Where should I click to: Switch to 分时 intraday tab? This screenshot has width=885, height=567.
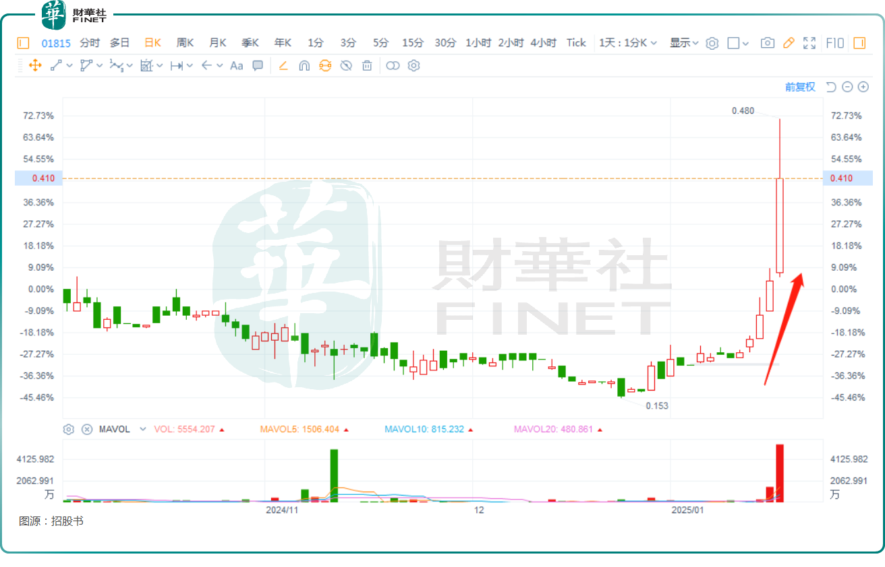(x=90, y=43)
